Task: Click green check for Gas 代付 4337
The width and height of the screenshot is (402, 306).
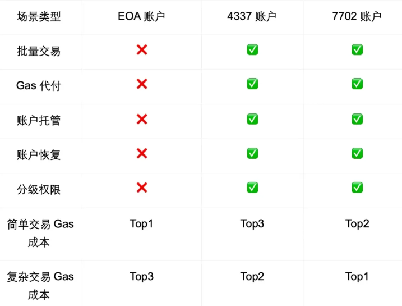Action: (252, 84)
